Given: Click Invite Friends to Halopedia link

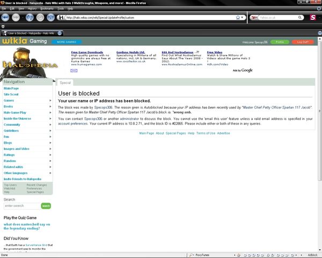Looking at the screenshot, I should click(x=23, y=179).
